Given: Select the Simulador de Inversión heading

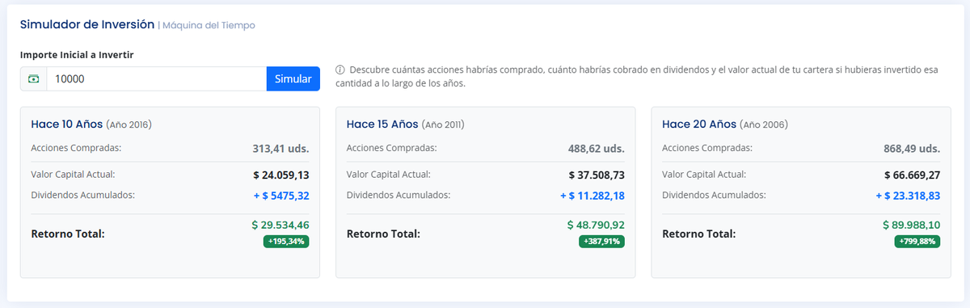Looking at the screenshot, I should pos(87,24).
